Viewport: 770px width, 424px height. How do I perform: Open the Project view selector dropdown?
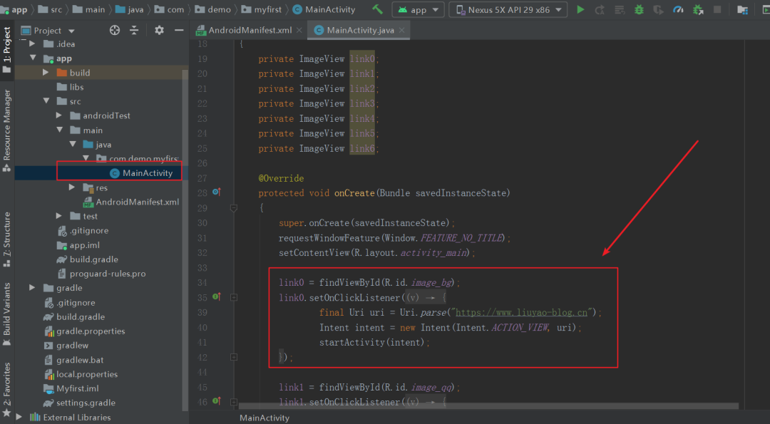[48, 31]
